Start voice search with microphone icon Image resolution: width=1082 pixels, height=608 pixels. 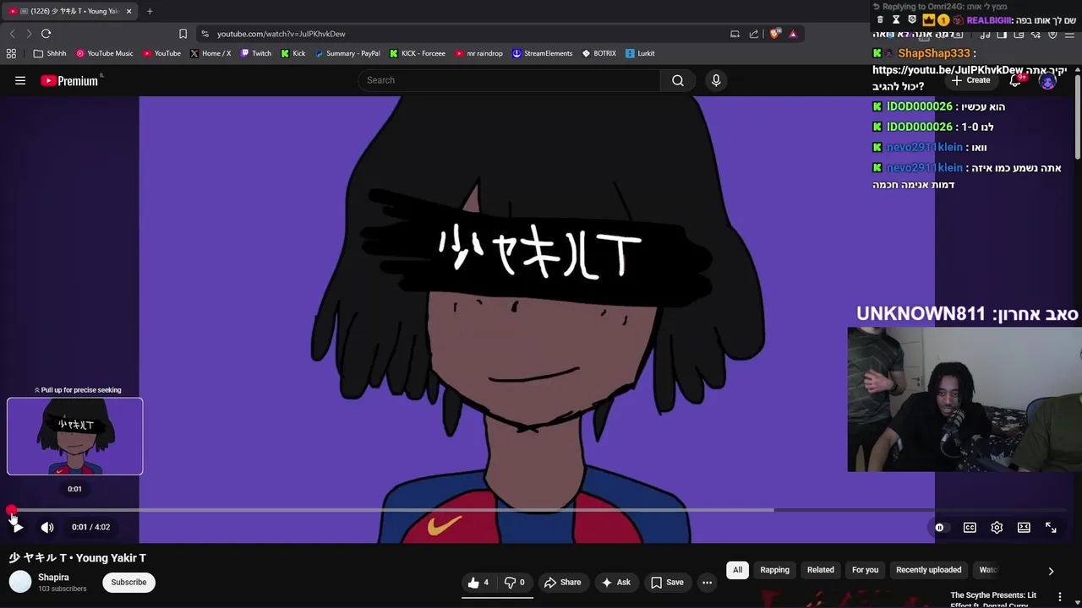[716, 80]
